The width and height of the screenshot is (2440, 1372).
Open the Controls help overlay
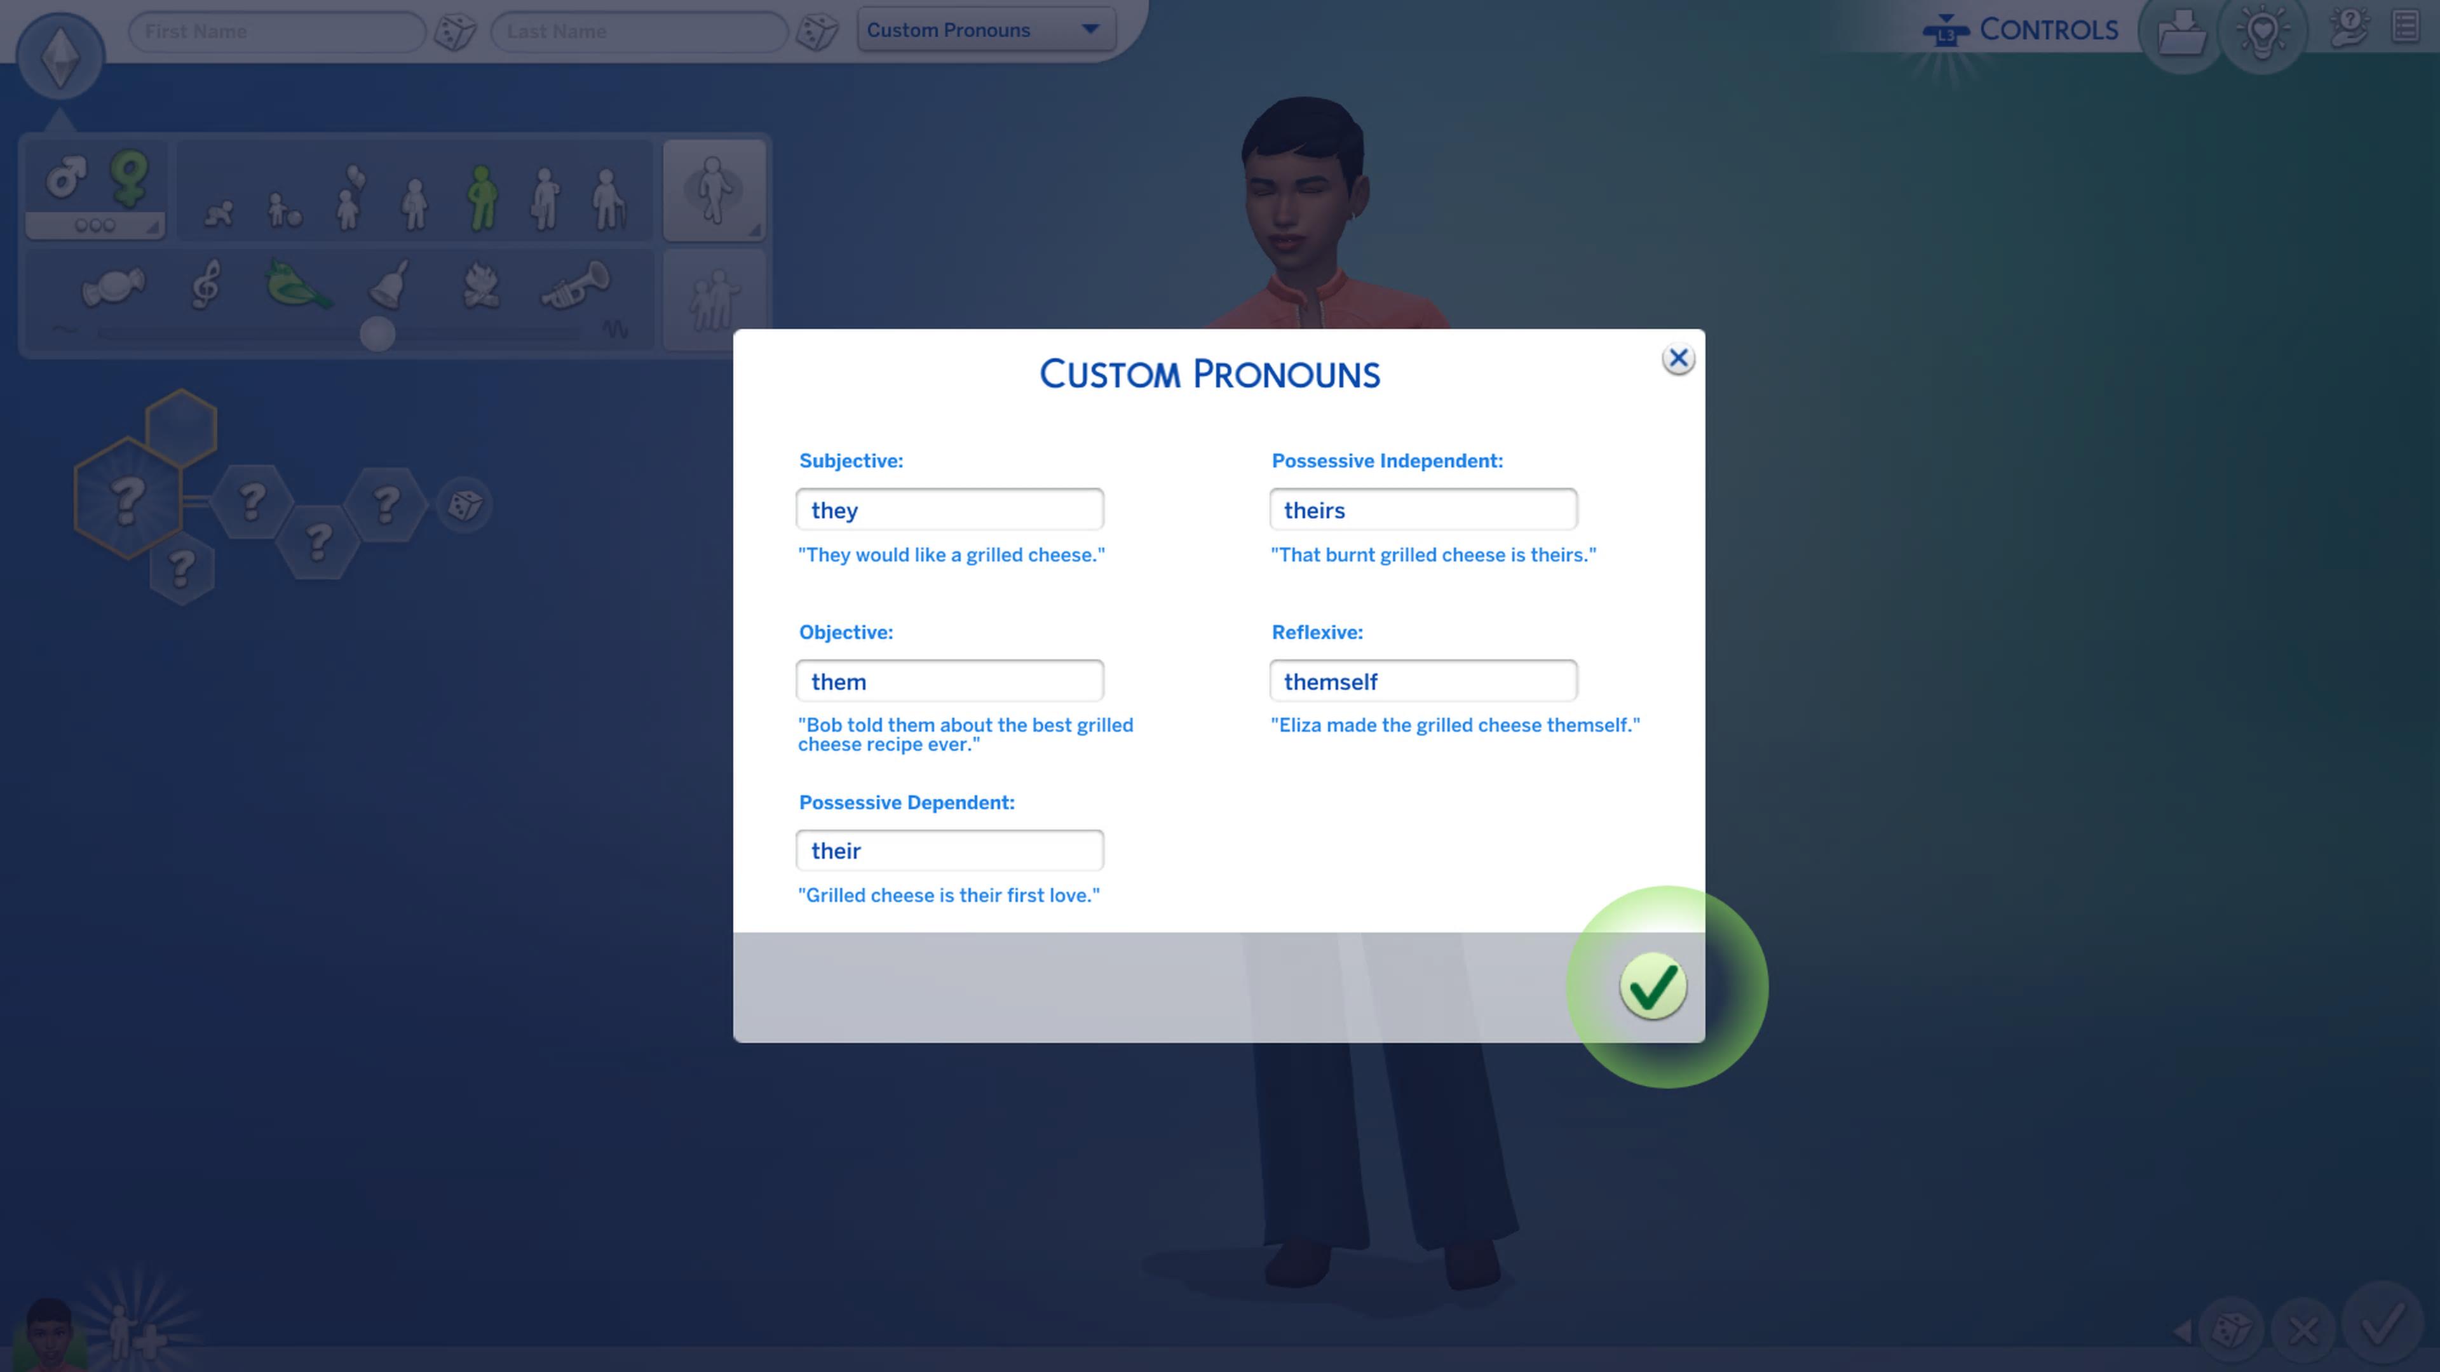[2021, 30]
